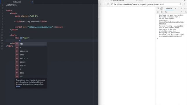
Task: Click the title tag line in editor
Action: pyautogui.click(x=31, y=22)
